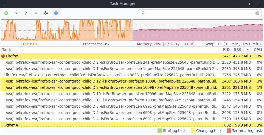Click RSS value 345.7 MiB

point(242,75)
